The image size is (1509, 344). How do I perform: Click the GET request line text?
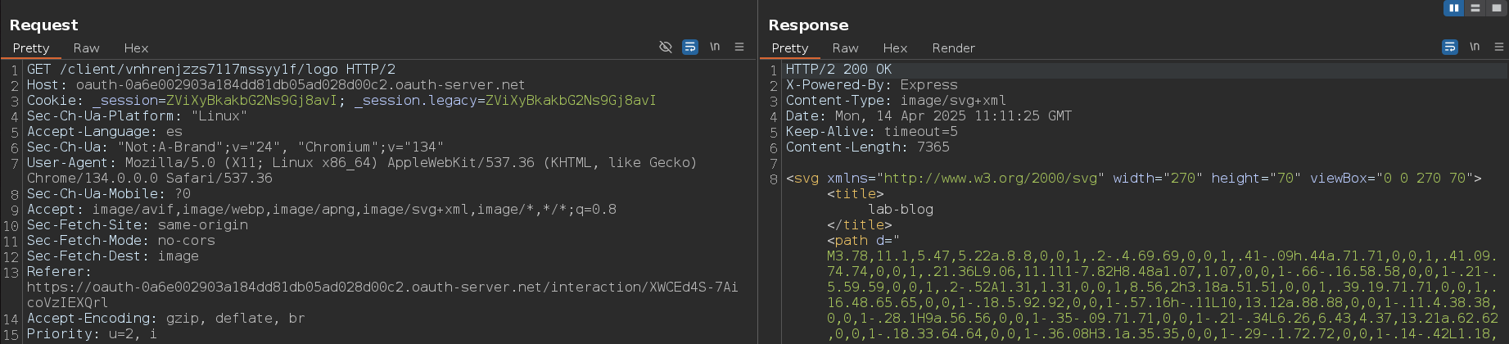click(211, 70)
